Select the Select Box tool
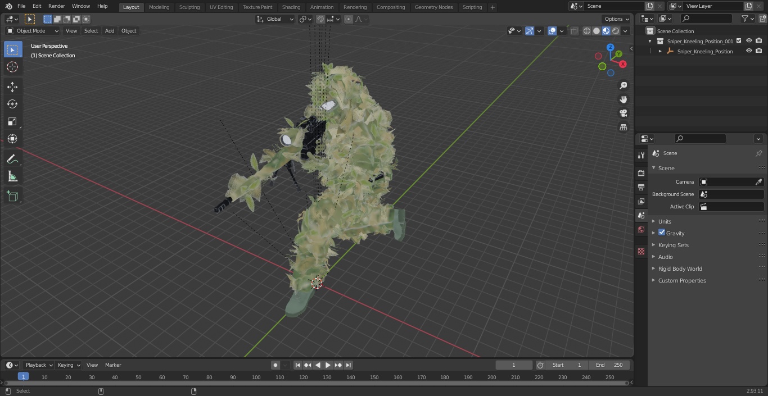The height and width of the screenshot is (396, 768). point(12,49)
